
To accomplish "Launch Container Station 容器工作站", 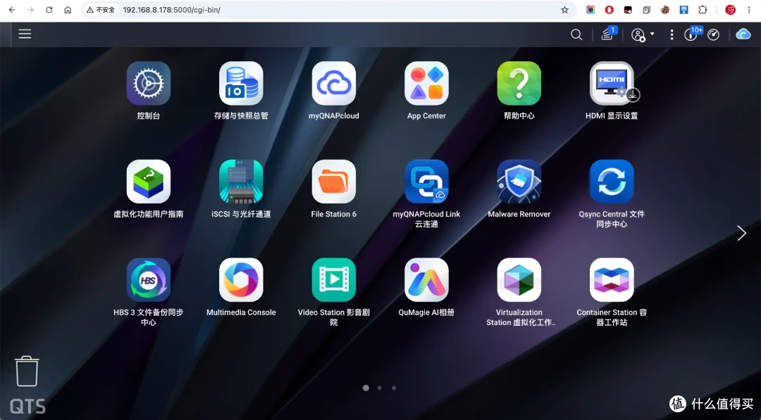I will (612, 280).
